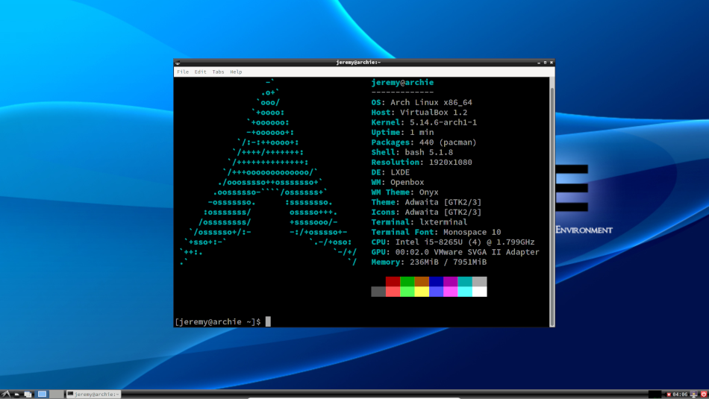Click the 'DE: LXDE' line
Viewport: 709px width, 399px height.
click(390, 172)
